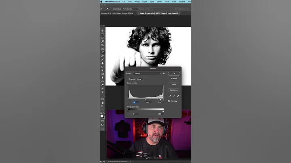The height and width of the screenshot is (163, 291).
Task: Select the Hand tool
Action: pos(102,103)
